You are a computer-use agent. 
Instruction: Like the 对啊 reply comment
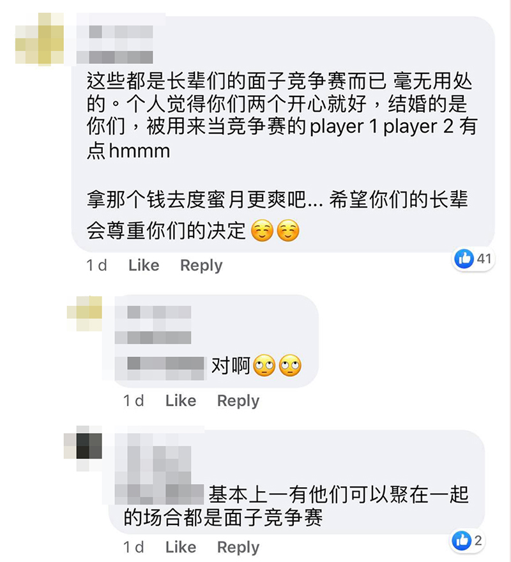point(181,400)
